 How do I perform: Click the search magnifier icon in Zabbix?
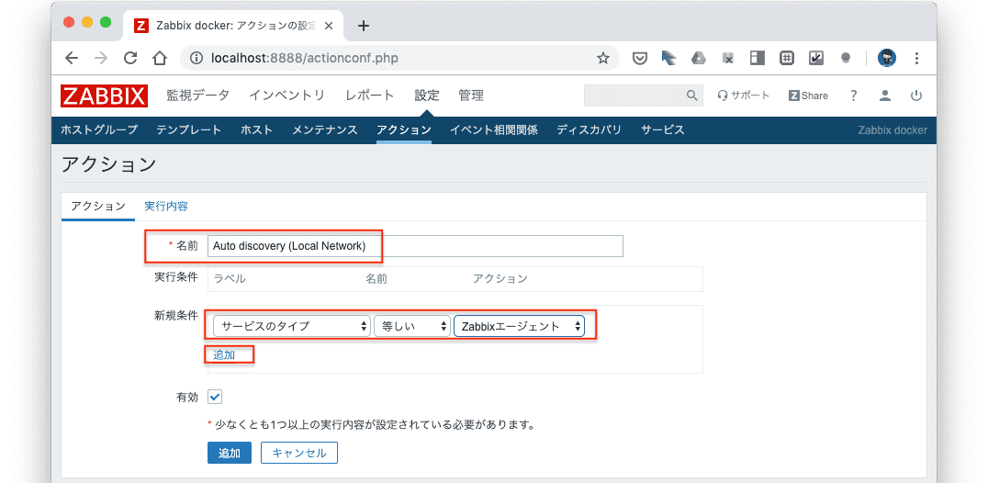pyautogui.click(x=691, y=95)
